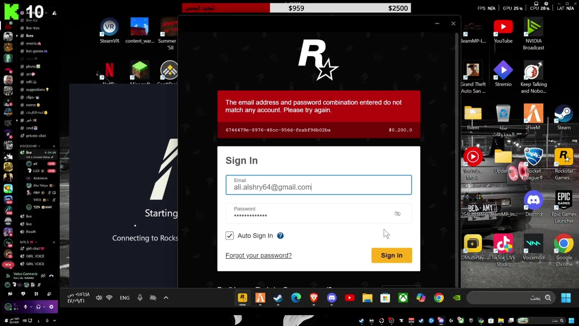Click the Password input field

pyautogui.click(x=318, y=213)
